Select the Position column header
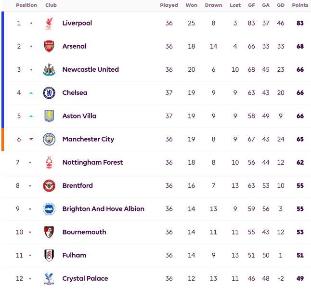 point(26,5)
